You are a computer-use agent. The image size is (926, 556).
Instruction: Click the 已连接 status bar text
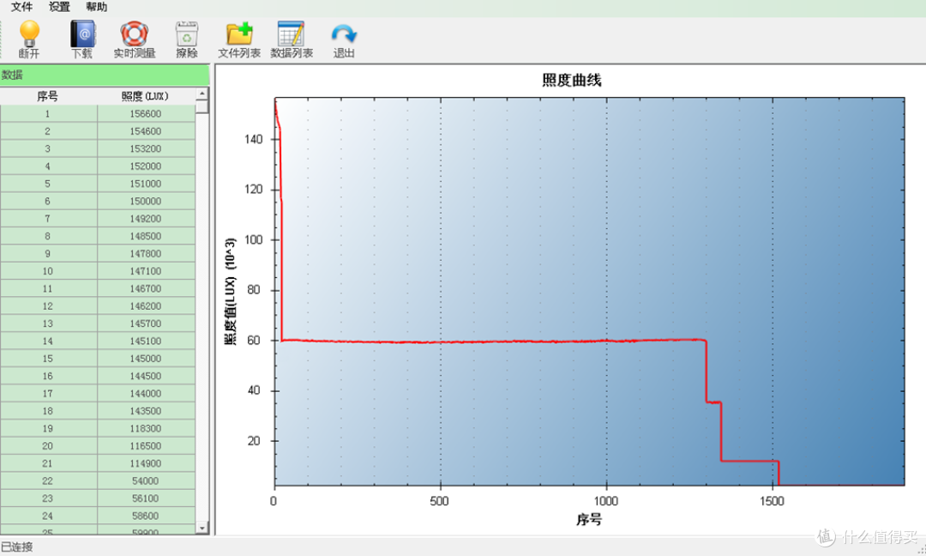[x=17, y=547]
